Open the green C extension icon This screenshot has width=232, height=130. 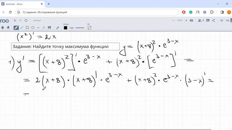[x=191, y=12]
